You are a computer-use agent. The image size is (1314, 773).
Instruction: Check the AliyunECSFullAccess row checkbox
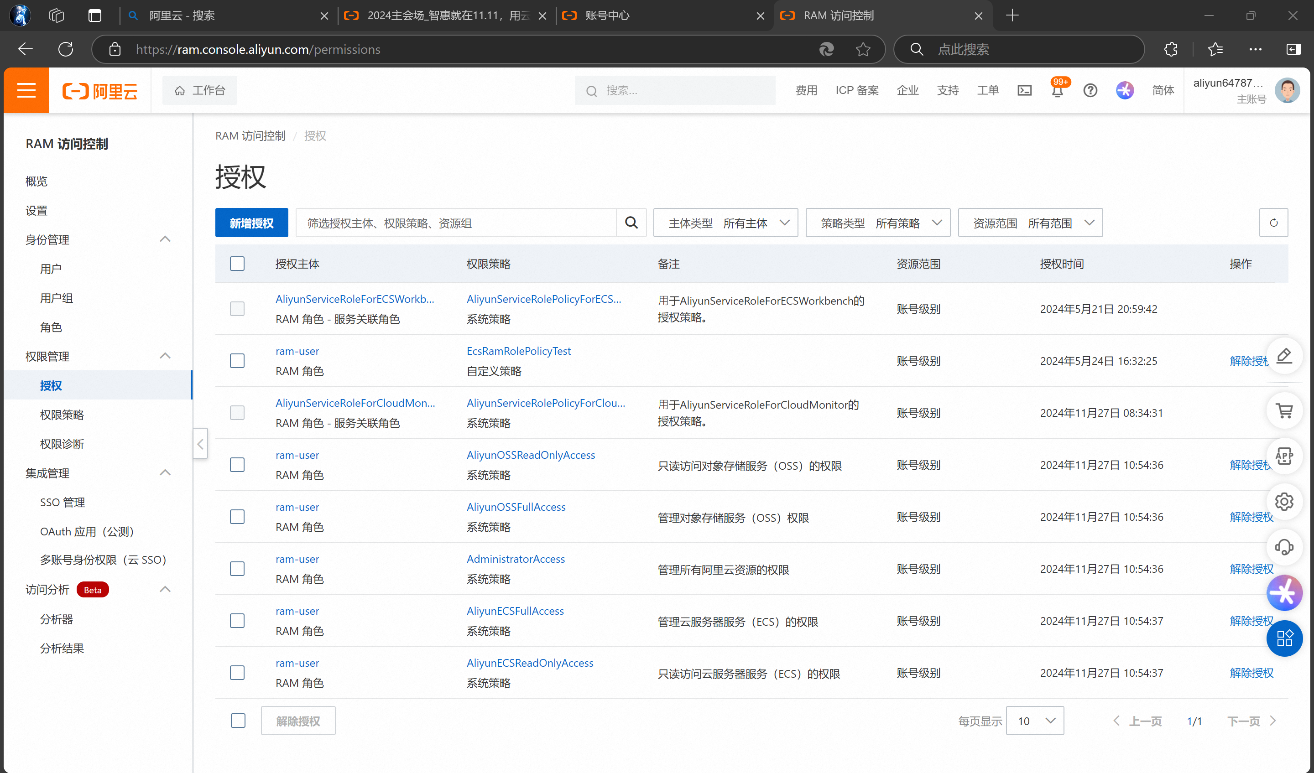coord(237,621)
